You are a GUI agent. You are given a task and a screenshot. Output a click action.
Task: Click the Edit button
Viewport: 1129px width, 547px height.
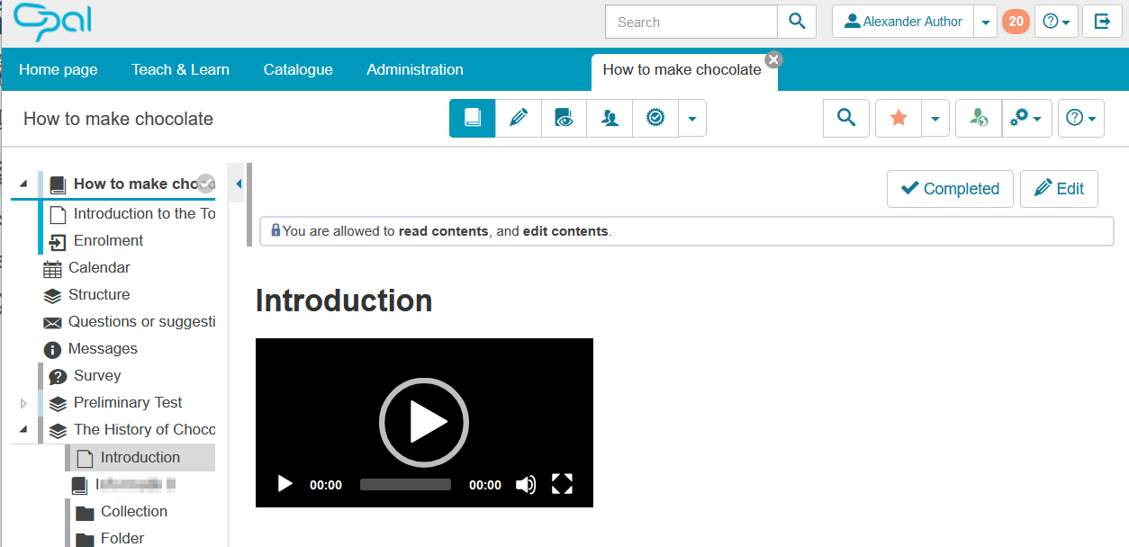click(1059, 189)
